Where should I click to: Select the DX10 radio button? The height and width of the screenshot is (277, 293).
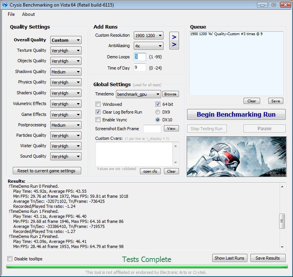pos(158,120)
